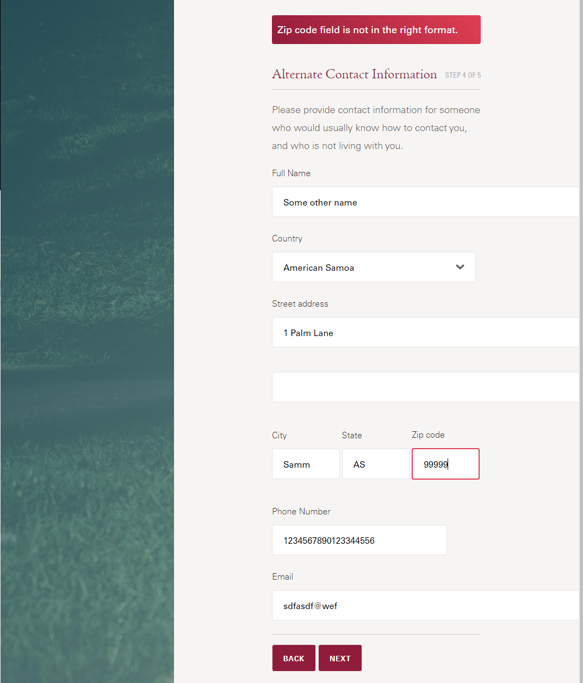Click the 'Full Name' label
Image resolution: width=583 pixels, height=683 pixels.
click(x=291, y=173)
